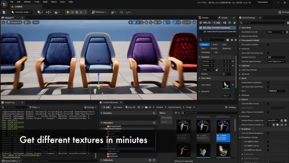Open the Show flags menu in viewport
The image size is (289, 163).
coord(36,22)
